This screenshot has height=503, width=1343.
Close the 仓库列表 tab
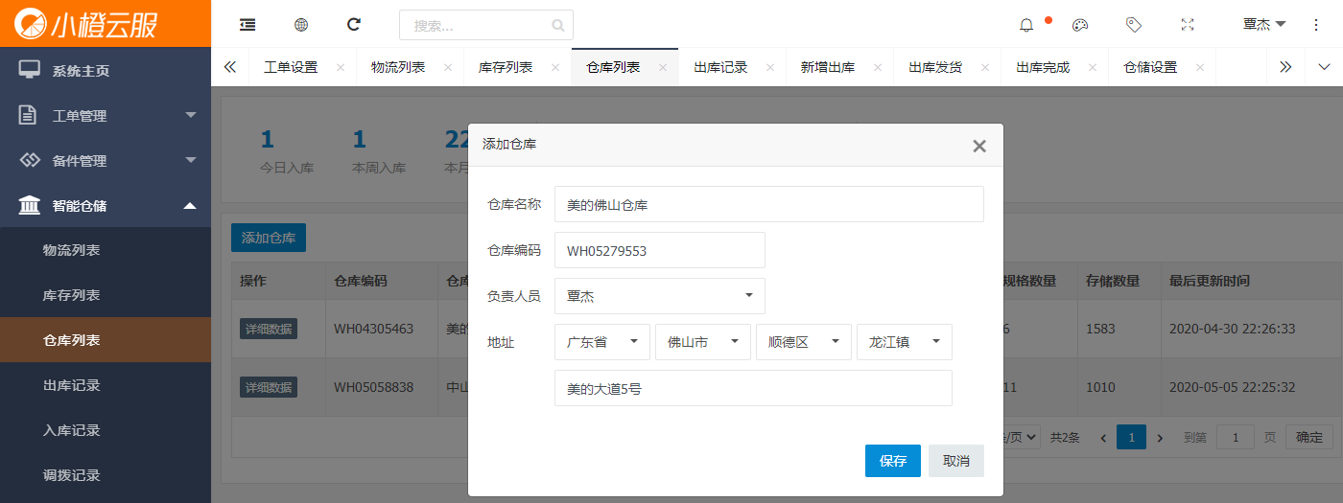663,68
